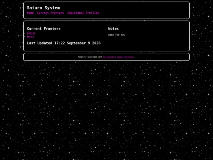The image size is (213, 160).
Task: Open the Individual Profiles page link
Action: click(x=83, y=13)
